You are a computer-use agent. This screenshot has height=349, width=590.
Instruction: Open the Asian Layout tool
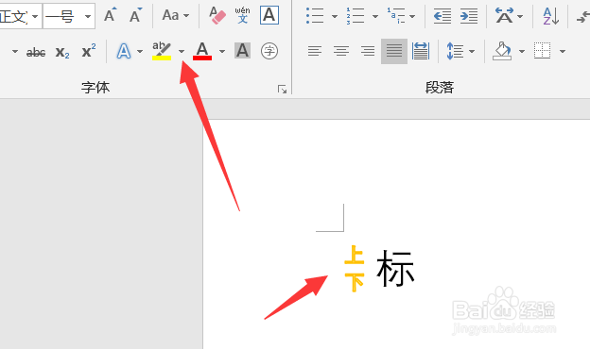pyautogui.click(x=509, y=16)
